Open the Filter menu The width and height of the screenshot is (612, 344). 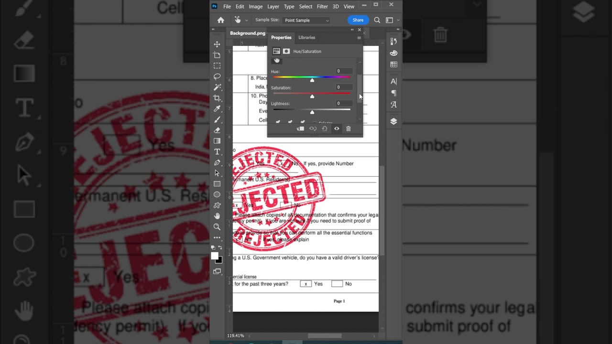pos(322,7)
